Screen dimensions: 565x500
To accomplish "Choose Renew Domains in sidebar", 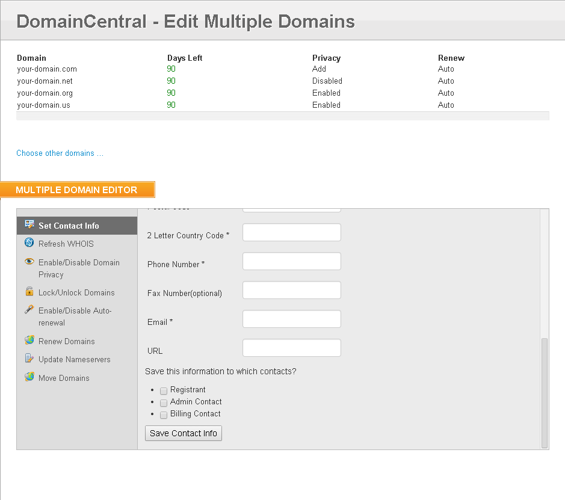I will click(x=67, y=342).
